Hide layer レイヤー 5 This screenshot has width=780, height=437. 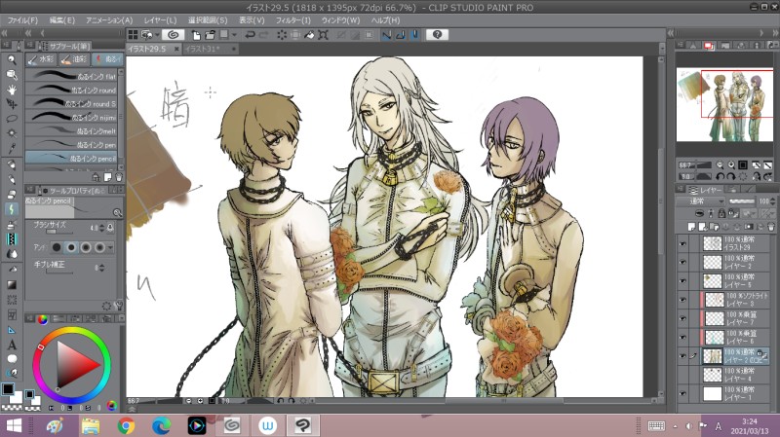click(682, 281)
